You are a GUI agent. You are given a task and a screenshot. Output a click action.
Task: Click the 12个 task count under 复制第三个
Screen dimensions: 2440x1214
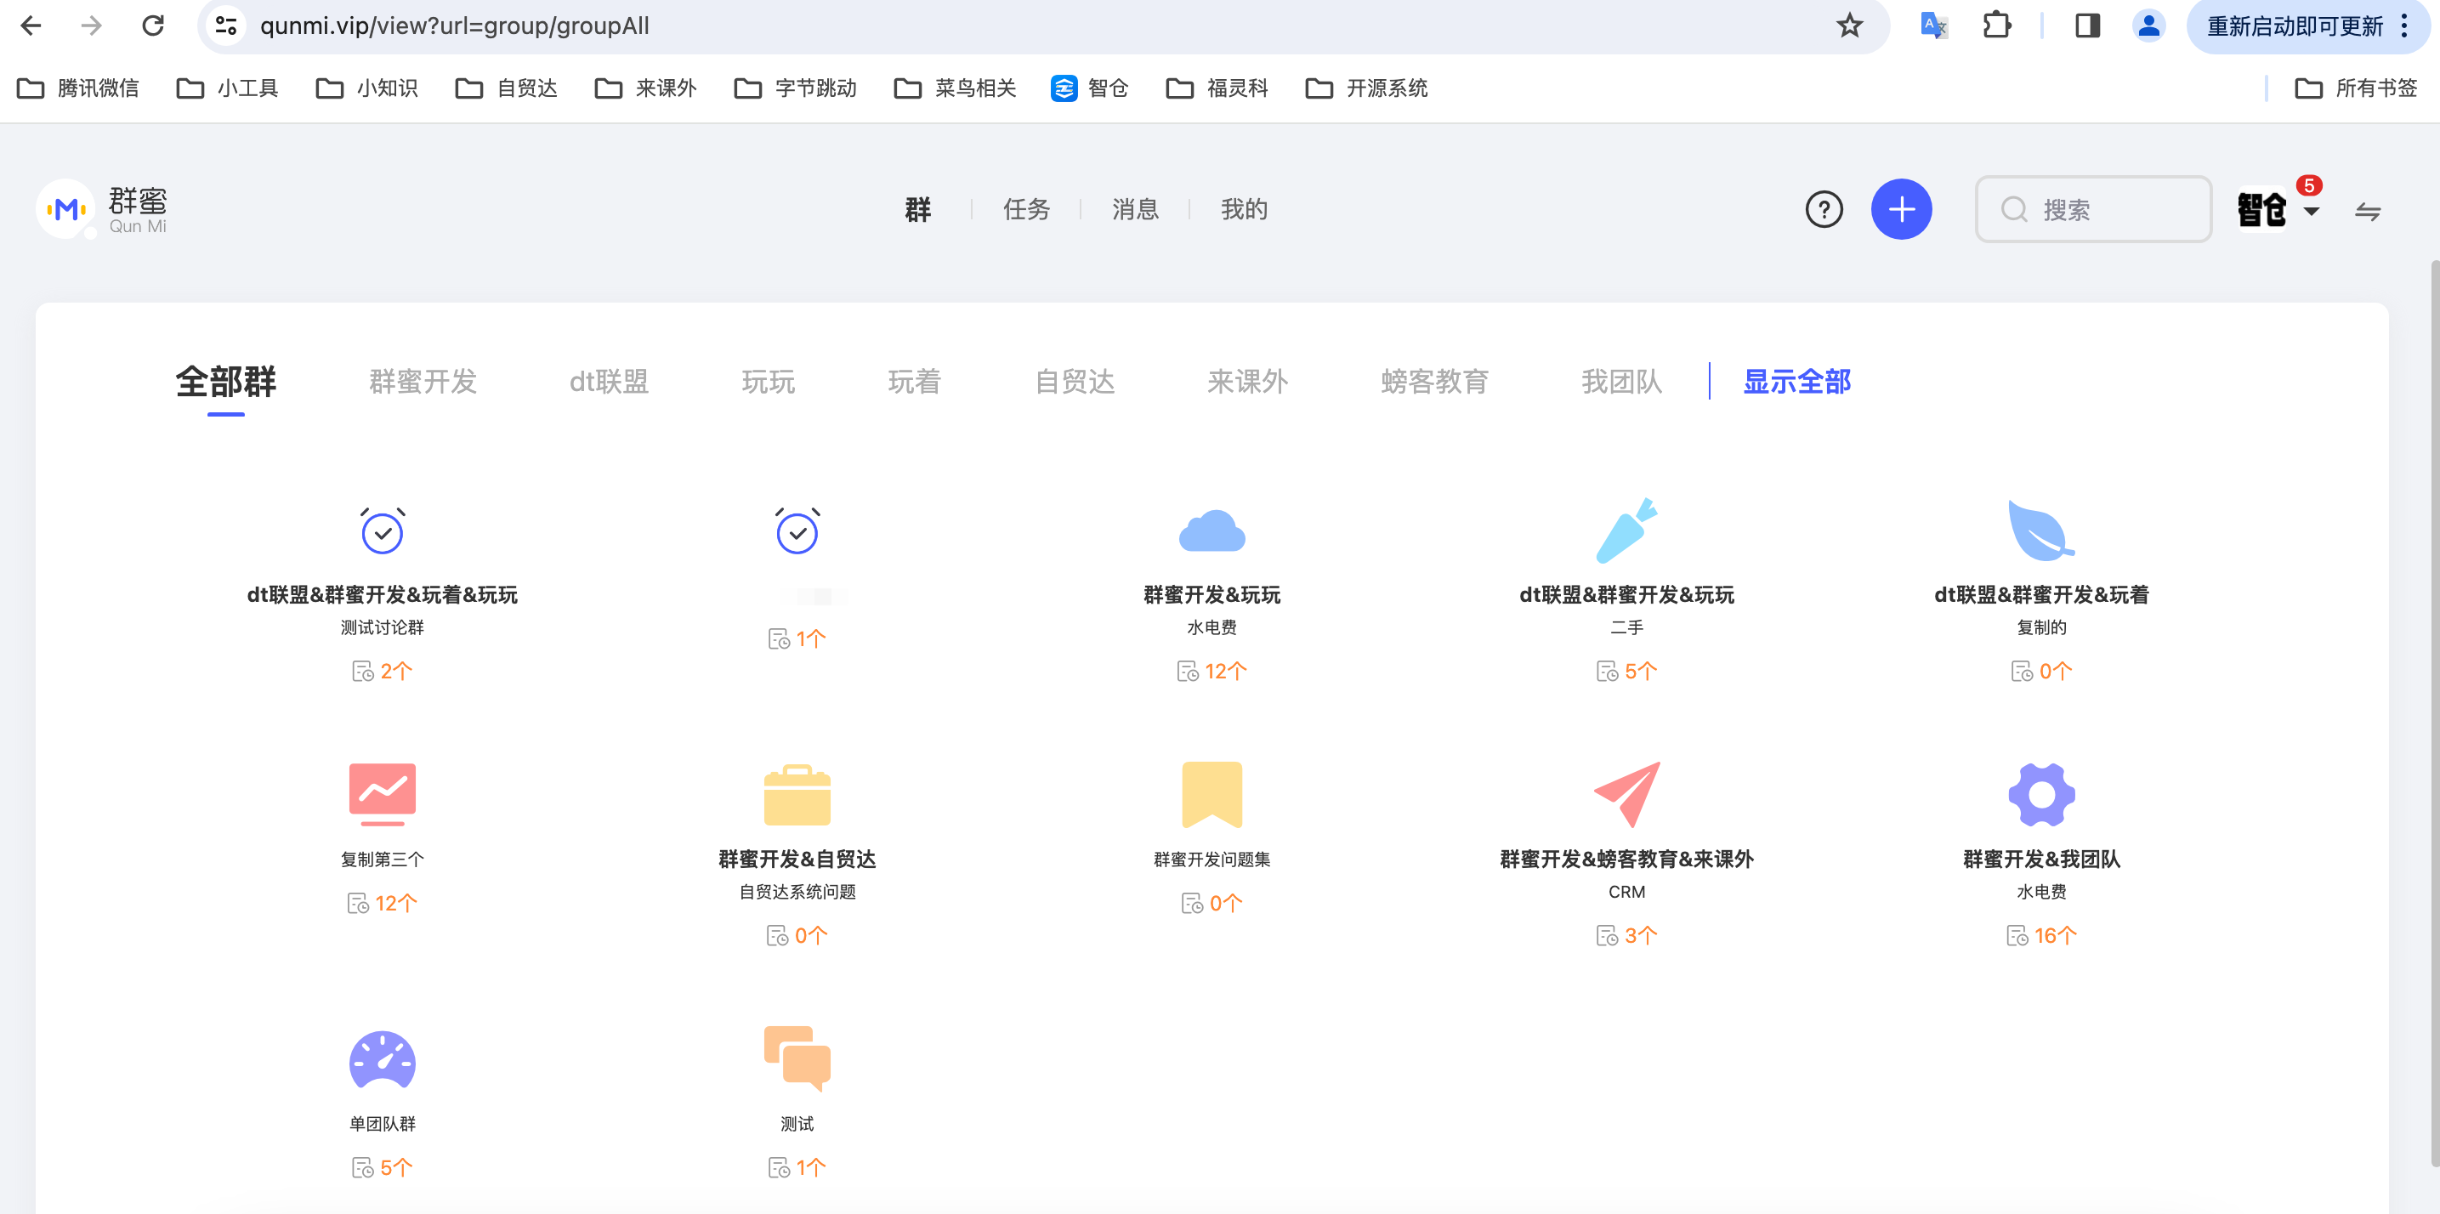coord(382,903)
